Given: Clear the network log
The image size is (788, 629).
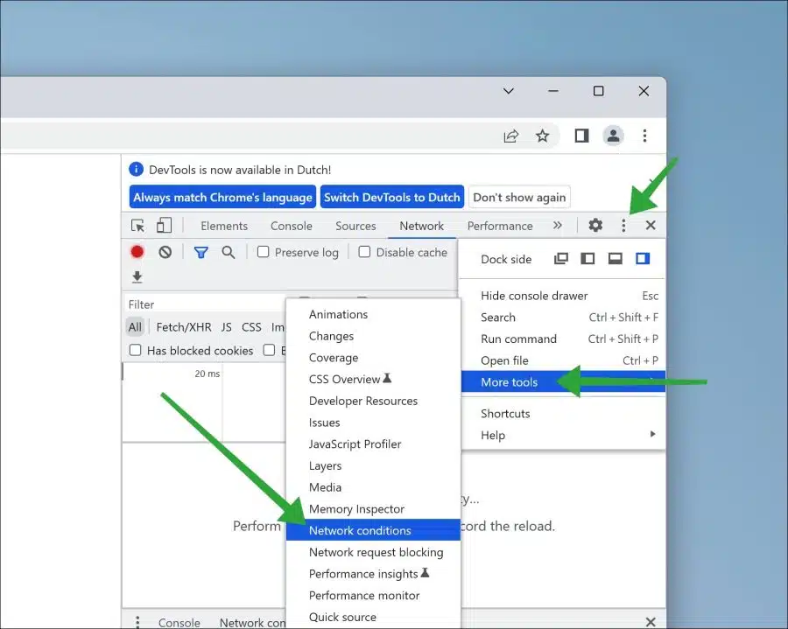Looking at the screenshot, I should (165, 252).
